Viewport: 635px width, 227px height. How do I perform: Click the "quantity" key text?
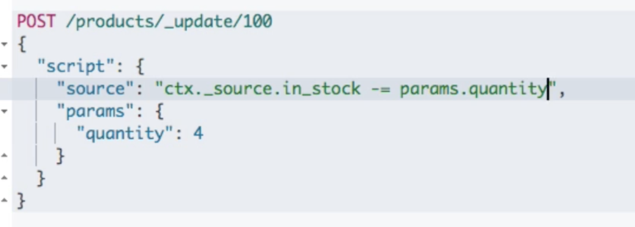(121, 134)
